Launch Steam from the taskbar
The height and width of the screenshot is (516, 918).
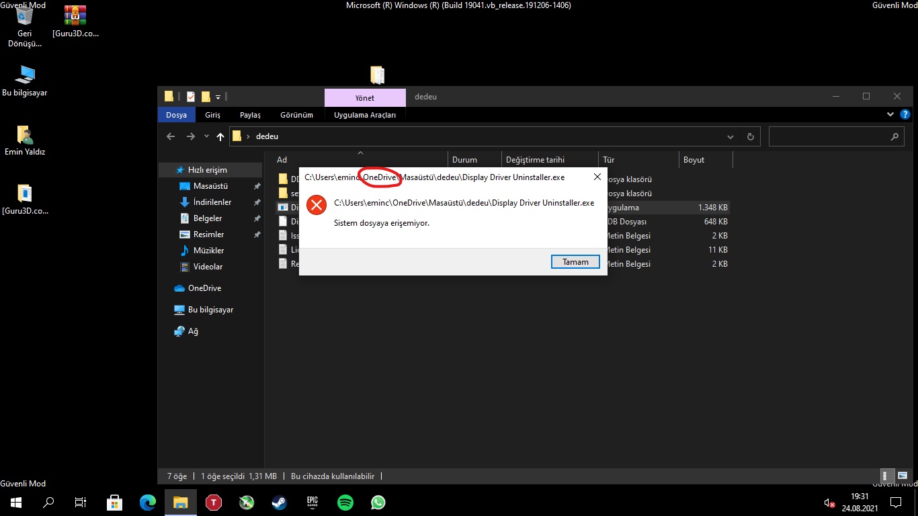279,502
